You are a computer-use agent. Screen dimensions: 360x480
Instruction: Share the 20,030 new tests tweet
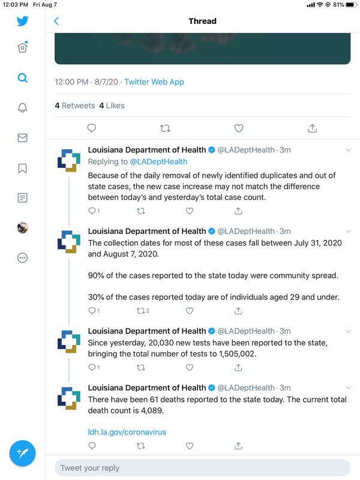238,368
